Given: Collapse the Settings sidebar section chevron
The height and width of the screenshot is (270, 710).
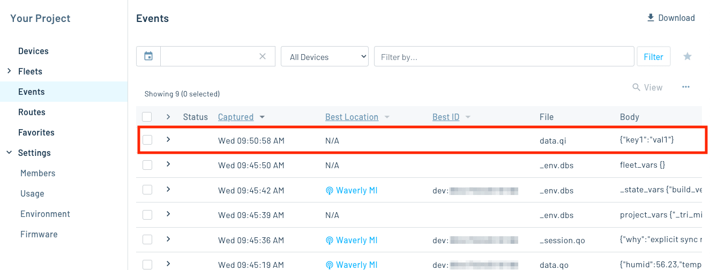Looking at the screenshot, I should click(x=9, y=152).
